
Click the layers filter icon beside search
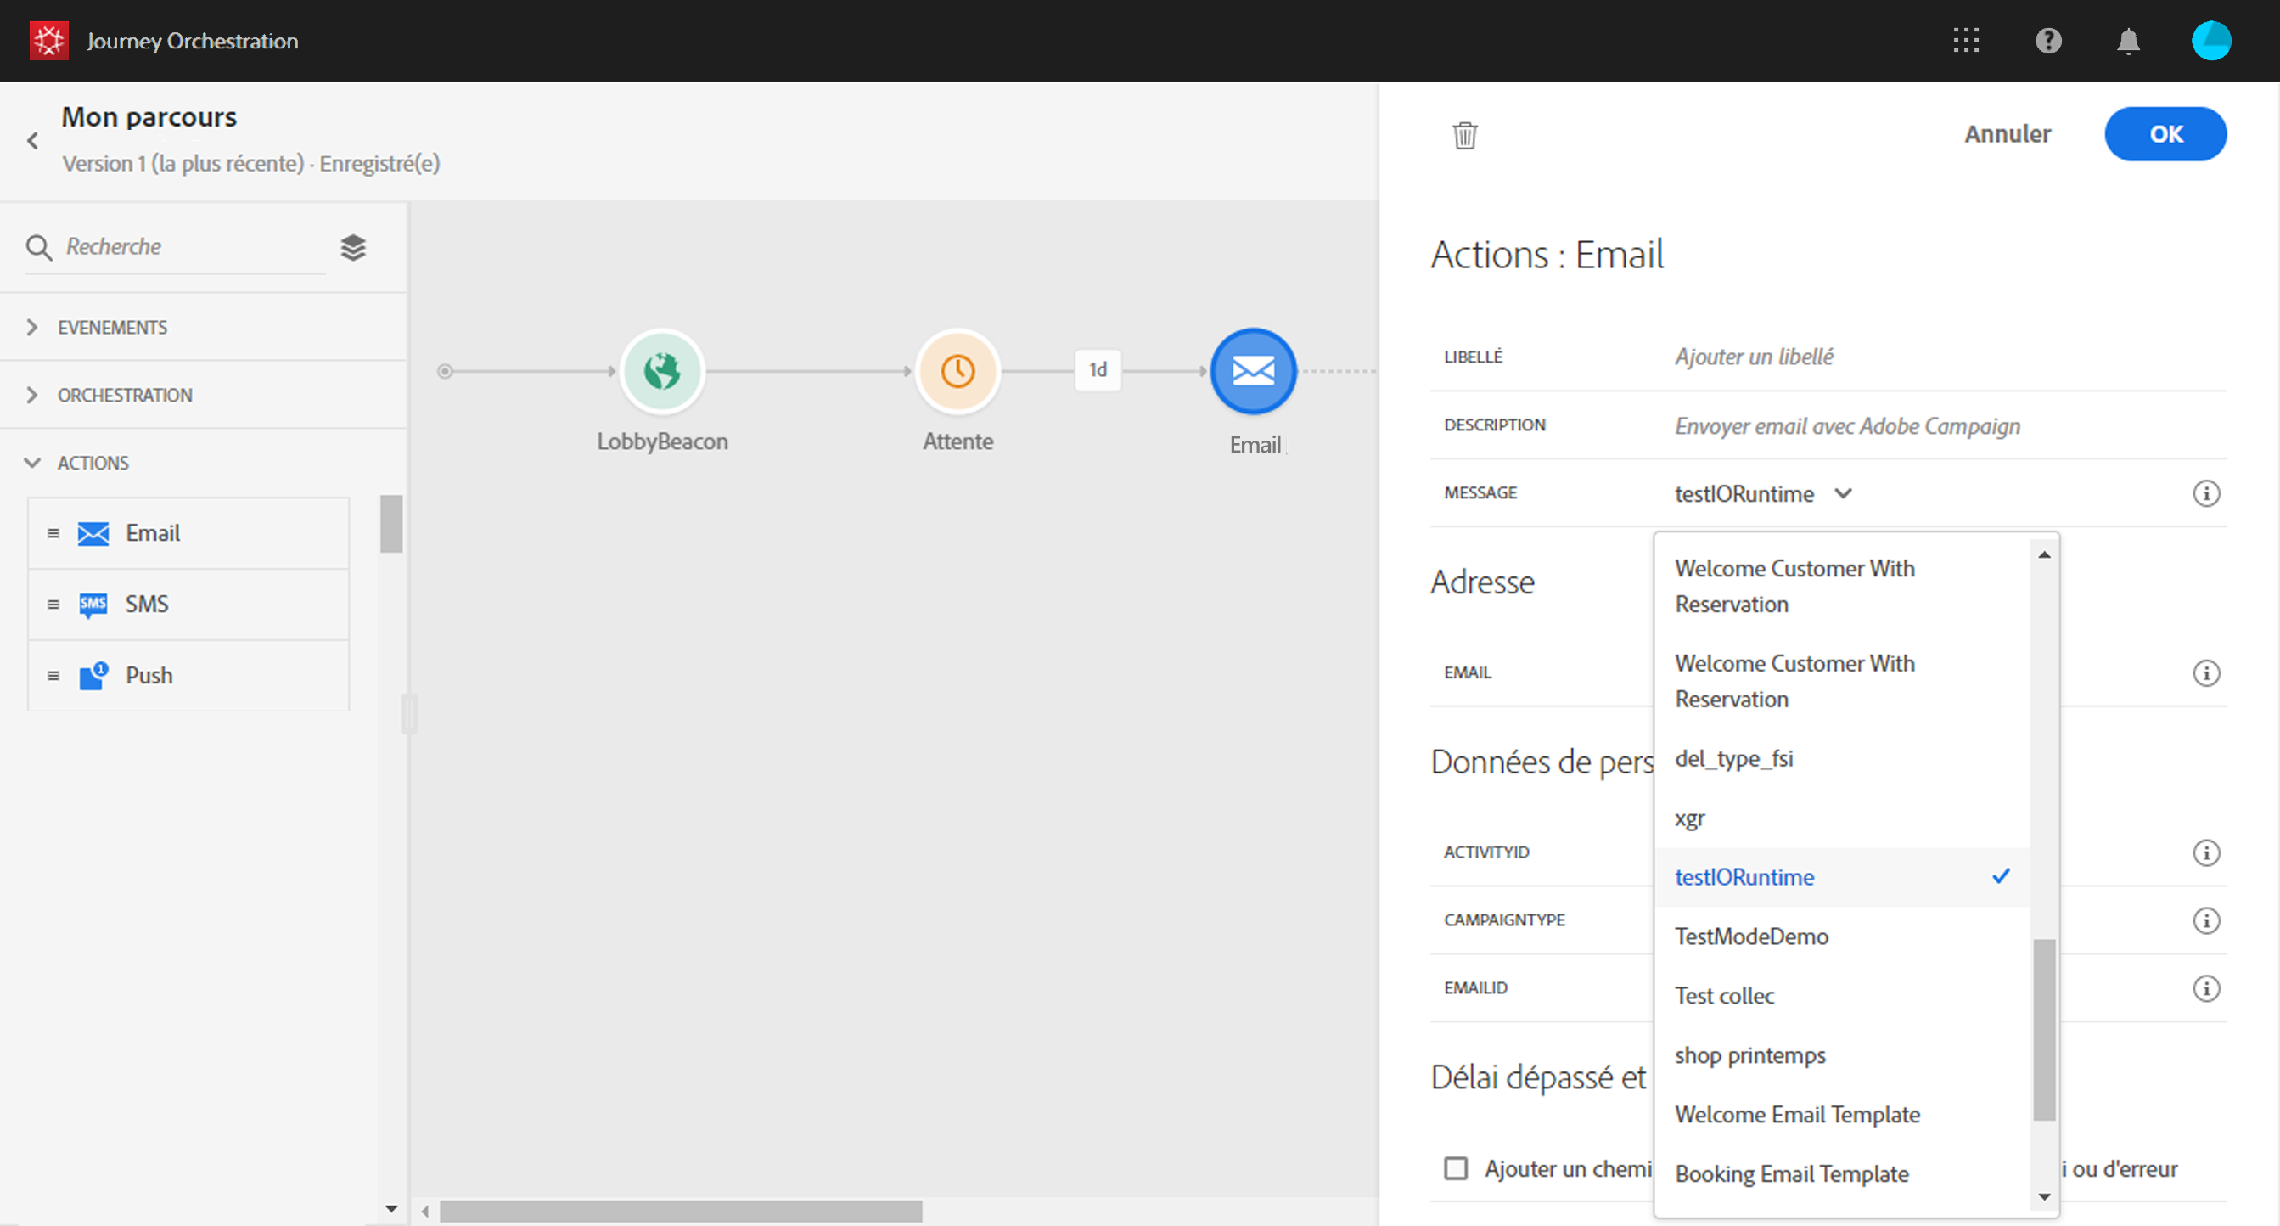(x=353, y=248)
